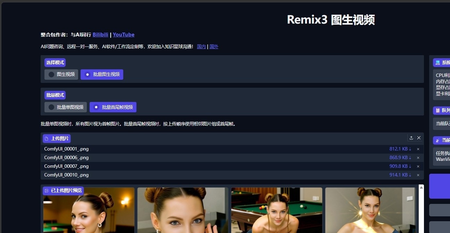
Task: Open the first preview thumbnail with gold dress
Action: pos(89,210)
